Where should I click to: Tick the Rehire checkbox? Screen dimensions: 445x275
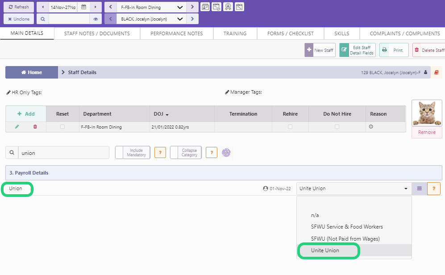tap(290, 127)
